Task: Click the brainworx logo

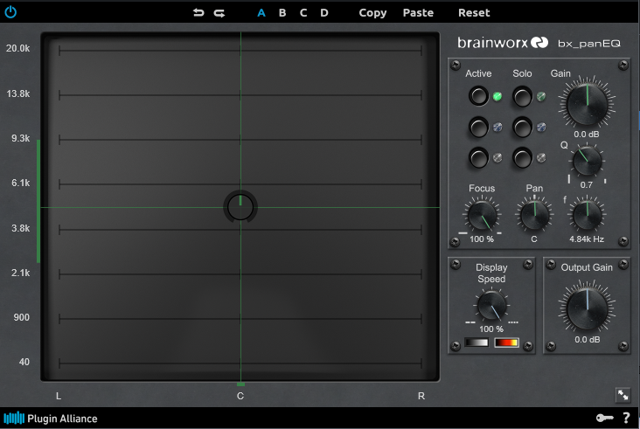Action: tap(503, 43)
